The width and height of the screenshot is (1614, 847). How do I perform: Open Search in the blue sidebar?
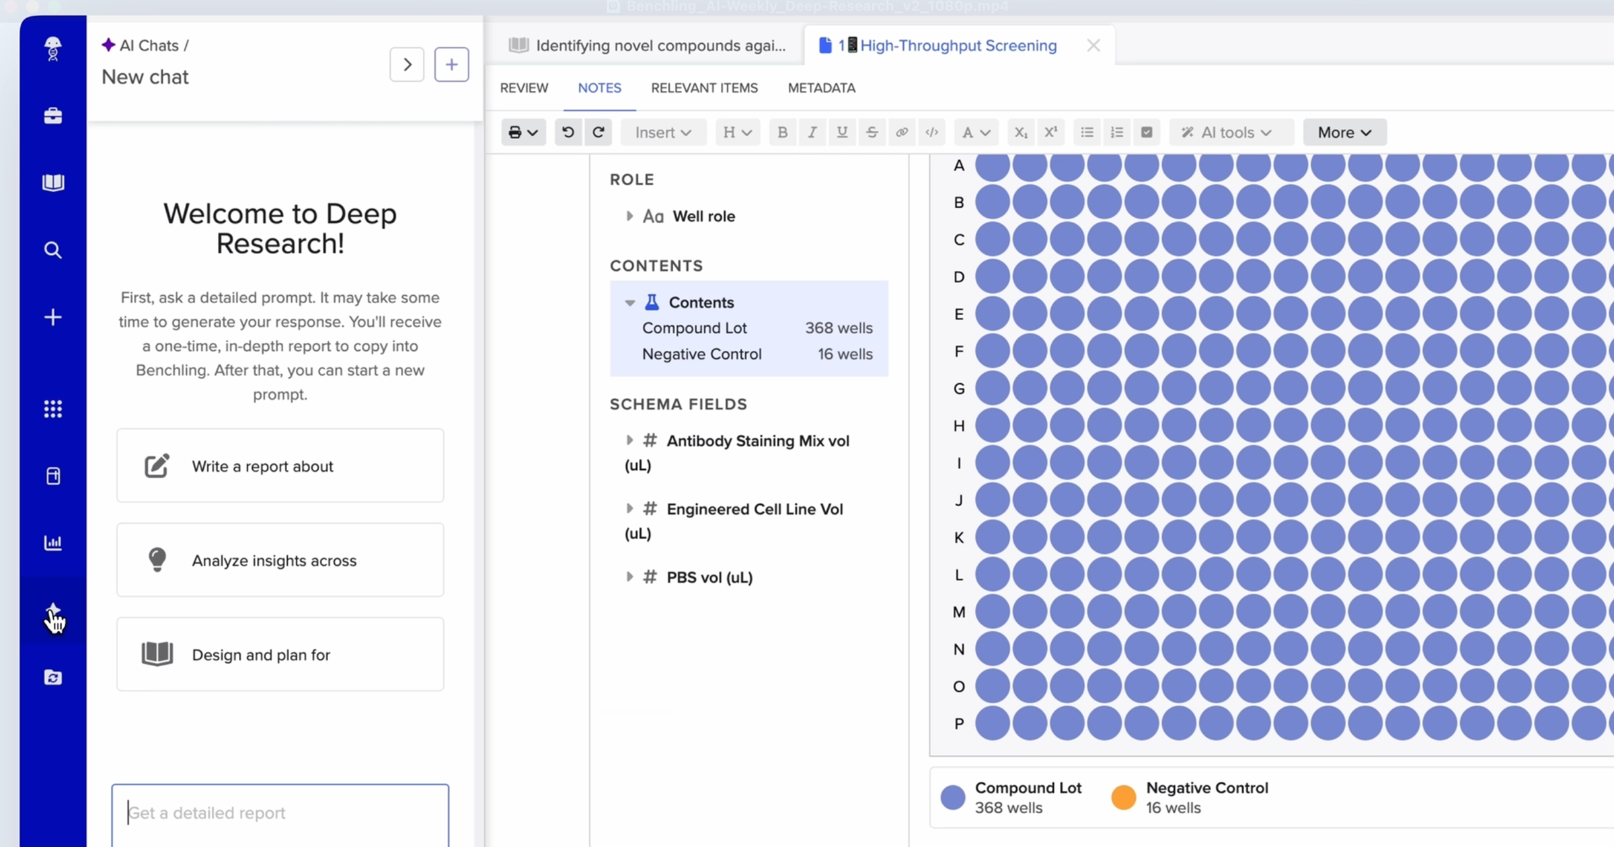(52, 250)
